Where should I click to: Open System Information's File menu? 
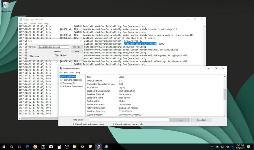tap(61, 73)
